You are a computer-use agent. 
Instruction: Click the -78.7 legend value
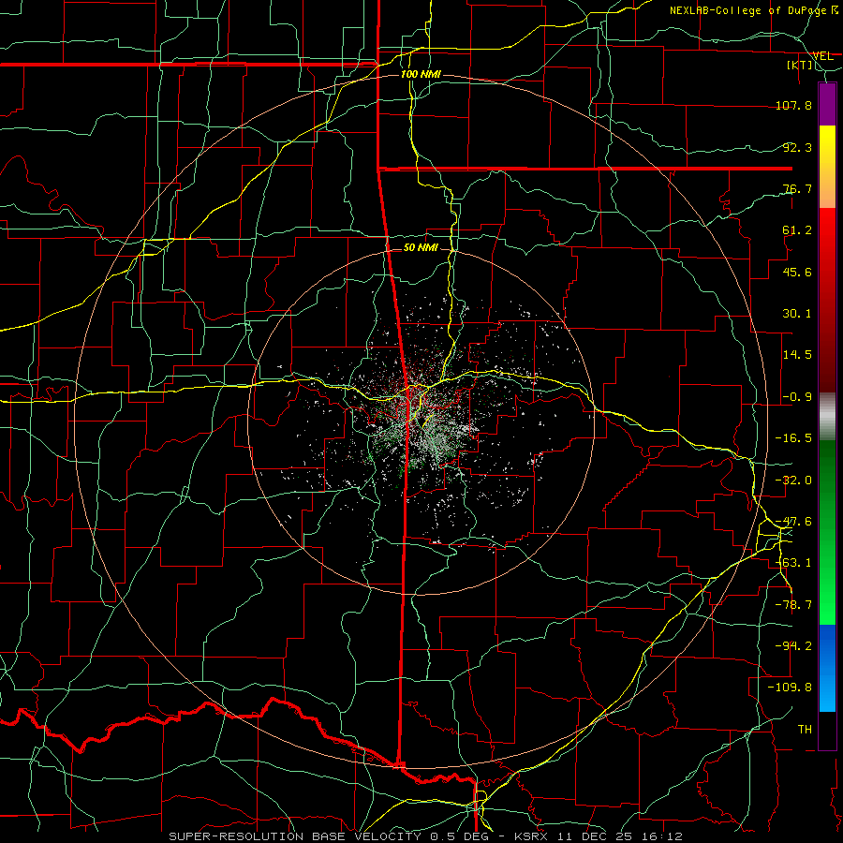click(x=793, y=605)
